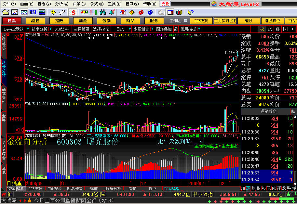Click the chart icon right of RSI
This screenshot has height=204, width=297.
[42, 12]
